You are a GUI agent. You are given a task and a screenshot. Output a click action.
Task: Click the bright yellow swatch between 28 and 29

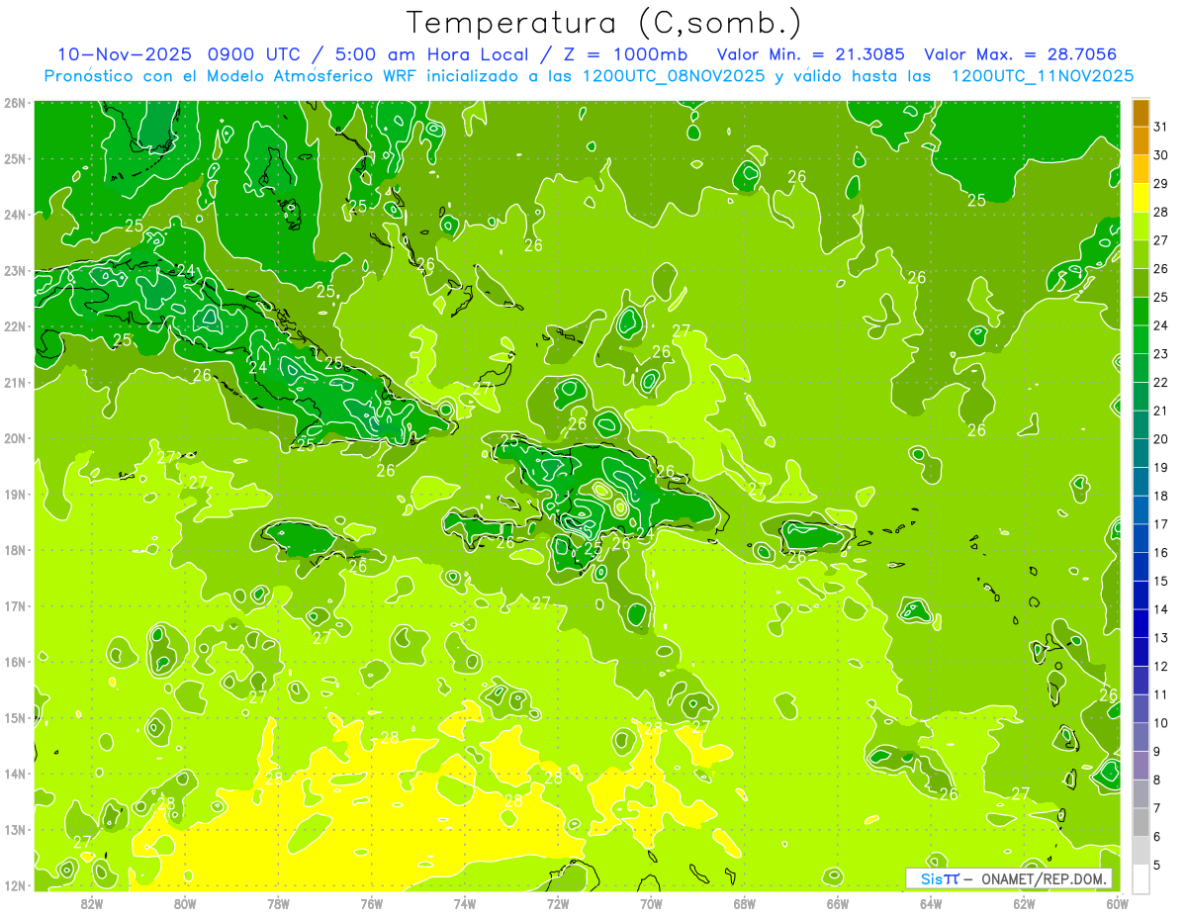(x=1141, y=197)
